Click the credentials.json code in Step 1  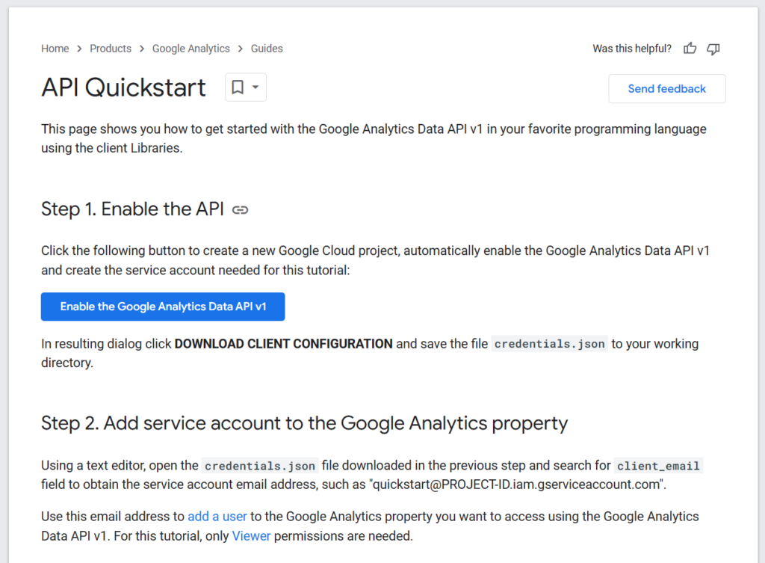click(549, 344)
